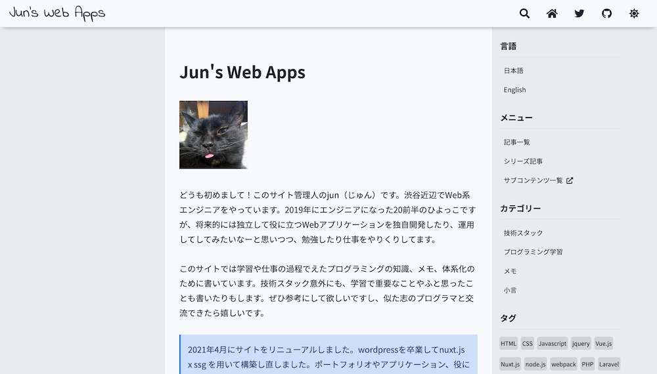This screenshot has width=657, height=374.
Task: Select the HTML tag
Action: pos(509,343)
